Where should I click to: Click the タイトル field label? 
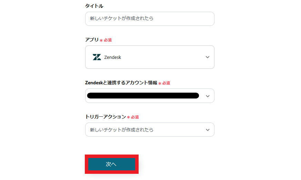click(94, 6)
